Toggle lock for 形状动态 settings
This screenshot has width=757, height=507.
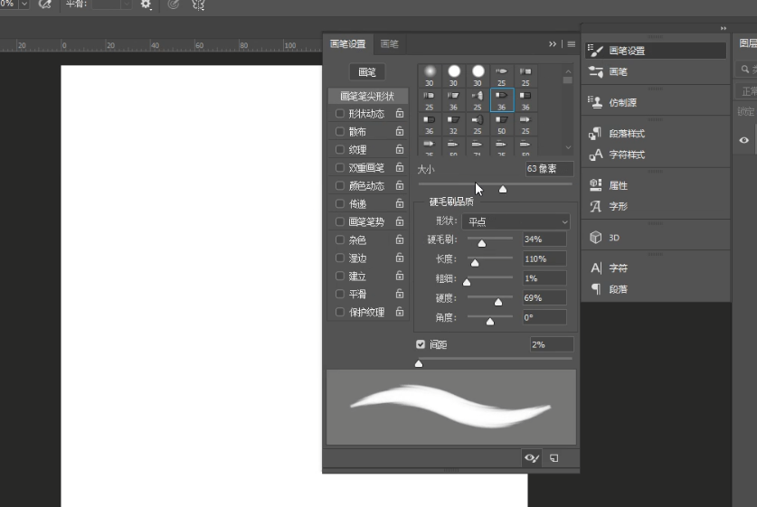400,113
